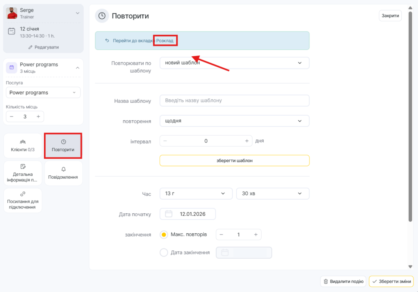Screen dimensions: 418x292
Task: Click the 'Розклад' link in banner
Action: coord(165,41)
